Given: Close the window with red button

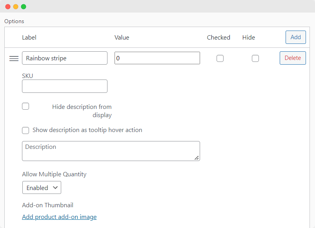Looking at the screenshot, I should (x=8, y=7).
